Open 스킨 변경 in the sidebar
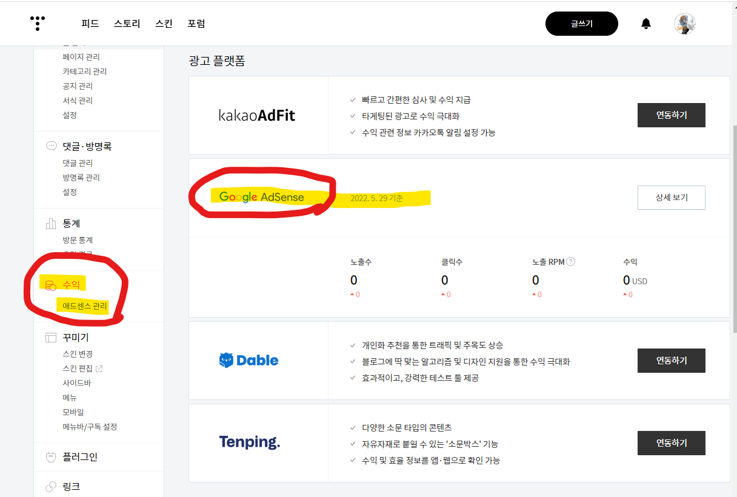Image resolution: width=737 pixels, height=497 pixels. pos(78,354)
